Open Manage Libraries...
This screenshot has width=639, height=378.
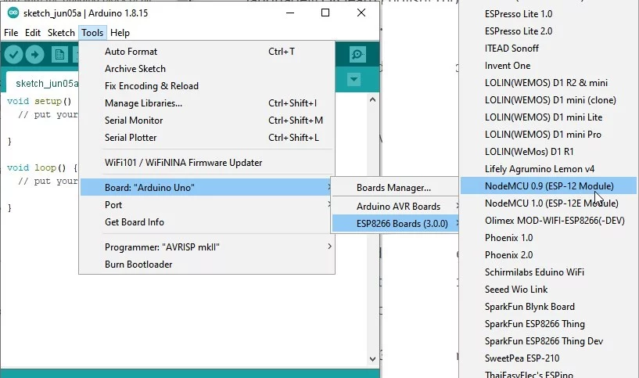click(x=207, y=103)
